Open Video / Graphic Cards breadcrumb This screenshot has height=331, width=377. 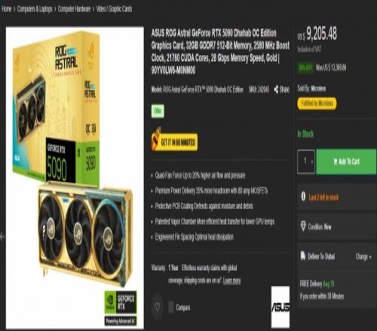pyautogui.click(x=114, y=9)
